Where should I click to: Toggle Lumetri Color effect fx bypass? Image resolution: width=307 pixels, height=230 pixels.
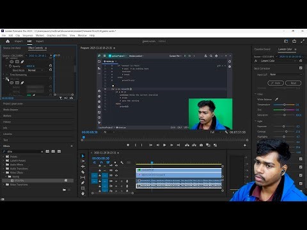[x=256, y=61]
